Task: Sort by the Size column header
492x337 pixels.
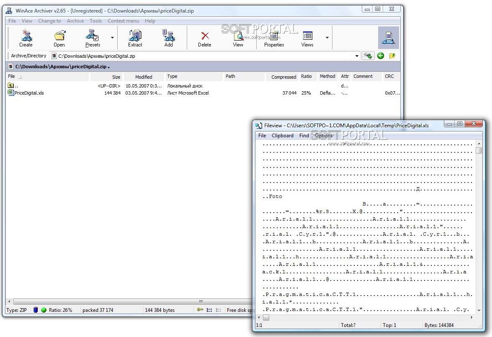Action: pyautogui.click(x=106, y=77)
